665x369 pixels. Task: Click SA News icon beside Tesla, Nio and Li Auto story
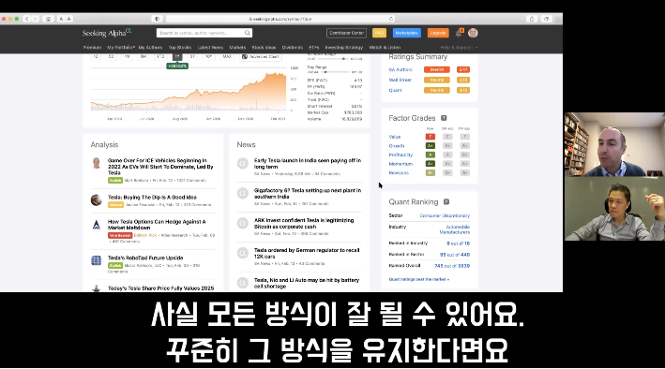tap(243, 283)
